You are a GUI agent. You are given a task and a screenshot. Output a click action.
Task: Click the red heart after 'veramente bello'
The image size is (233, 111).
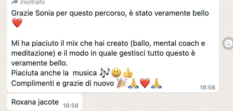17,23
